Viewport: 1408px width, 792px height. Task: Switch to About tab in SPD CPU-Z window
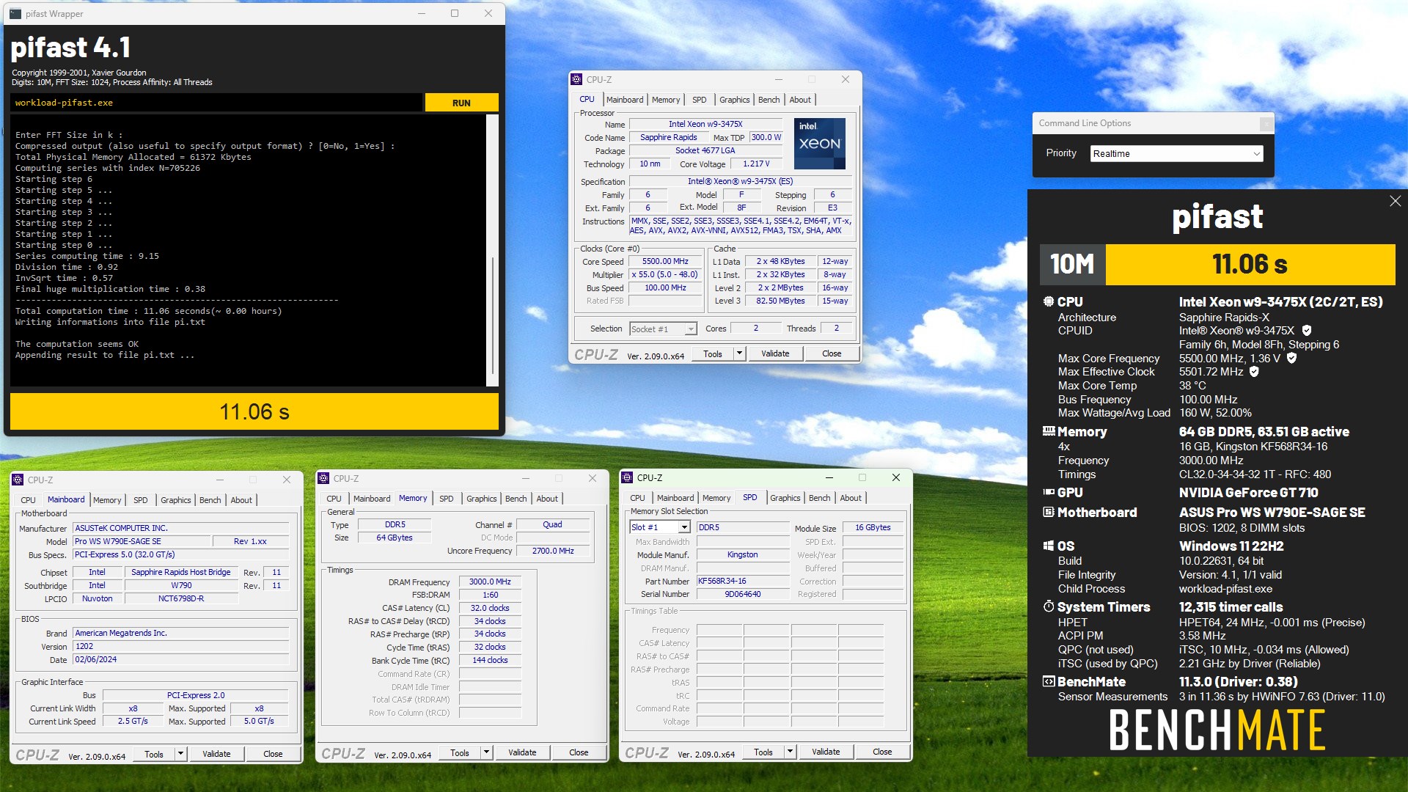click(851, 498)
